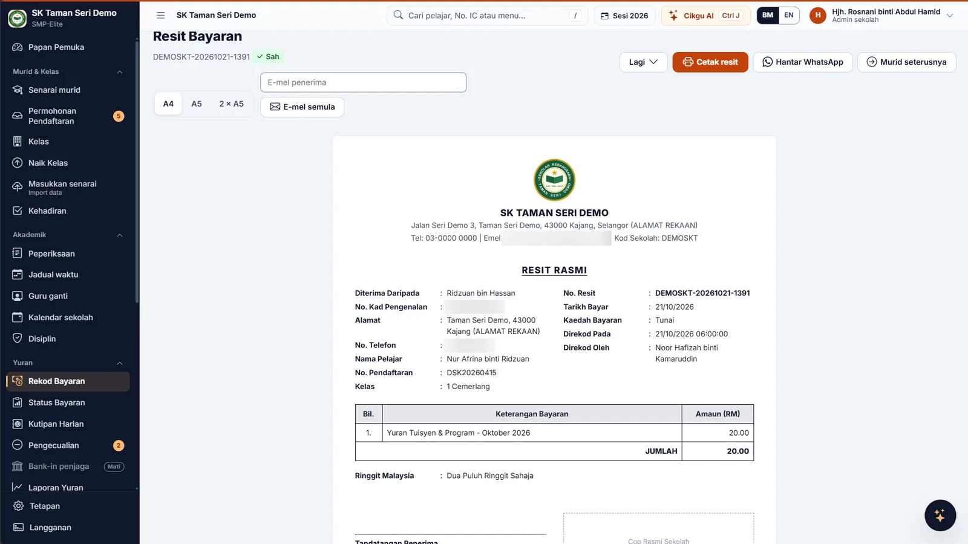Collapse the Akademik sidebar section
This screenshot has width=968, height=544.
(120, 235)
